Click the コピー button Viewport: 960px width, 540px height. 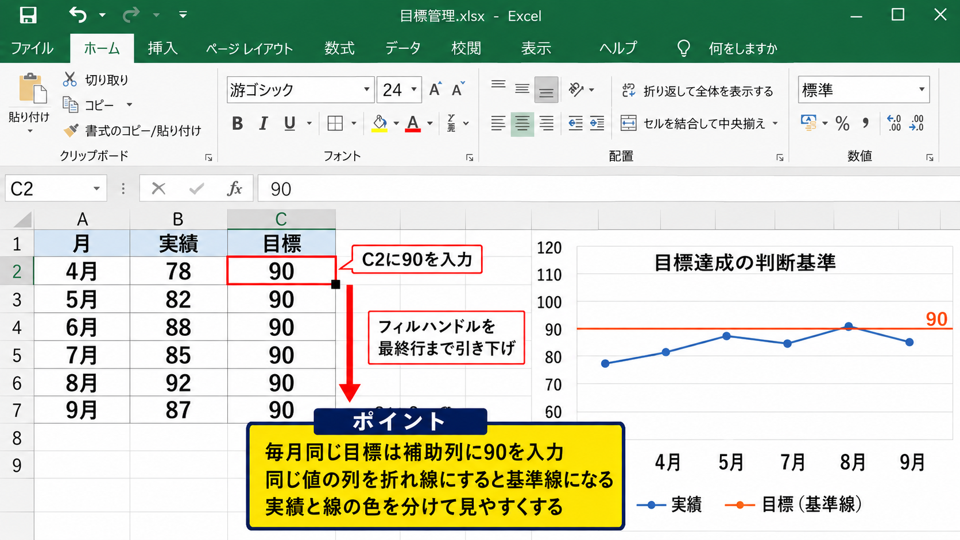tap(89, 105)
